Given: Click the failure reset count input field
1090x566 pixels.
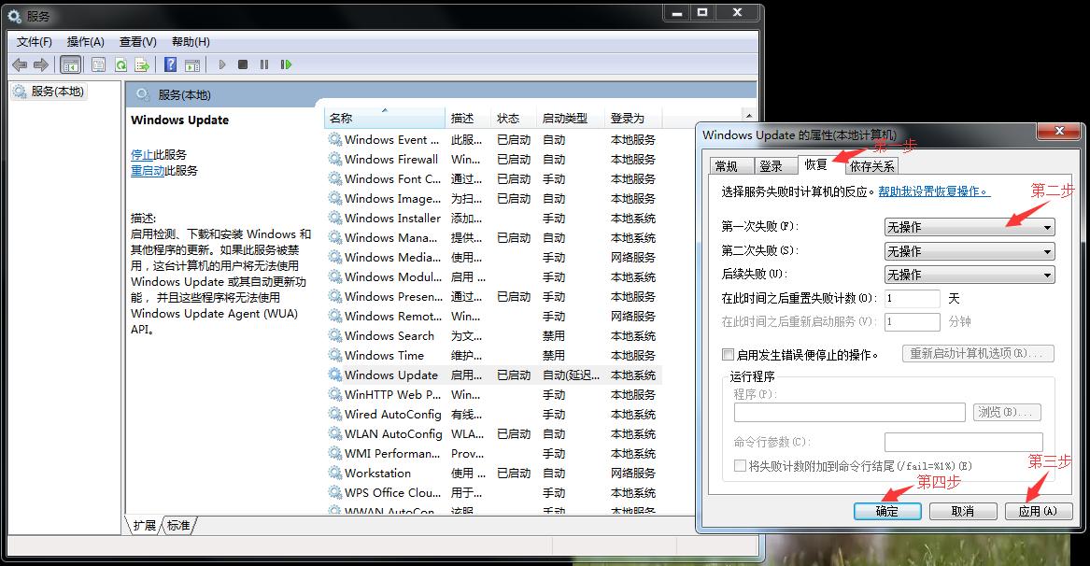Looking at the screenshot, I should coord(912,299).
